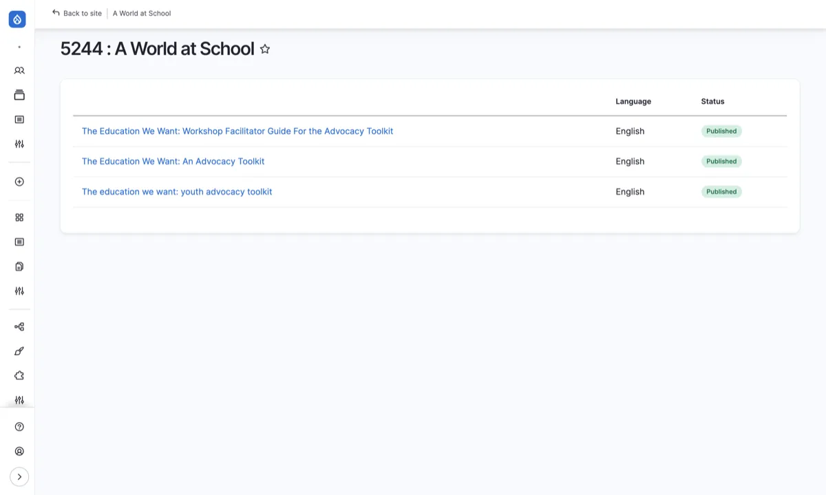The height and width of the screenshot is (495, 826).
Task: Click the A World at School breadcrumb
Action: coord(142,13)
